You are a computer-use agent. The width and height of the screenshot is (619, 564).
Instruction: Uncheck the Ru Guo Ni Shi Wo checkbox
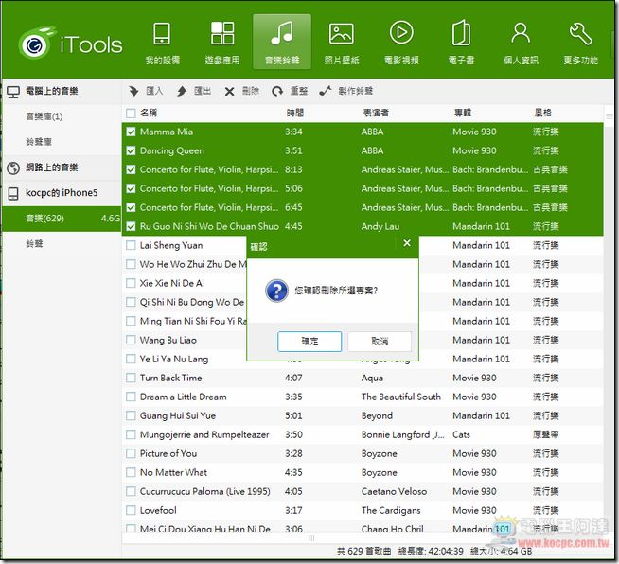[x=131, y=226]
